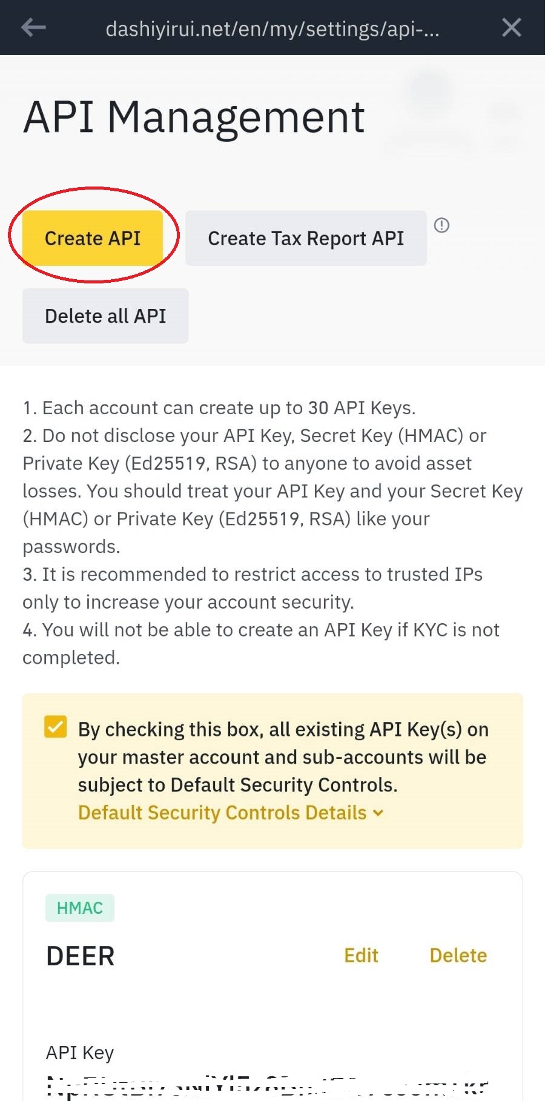Close the in-app browser page
The image size is (545, 1101).
pyautogui.click(x=511, y=27)
